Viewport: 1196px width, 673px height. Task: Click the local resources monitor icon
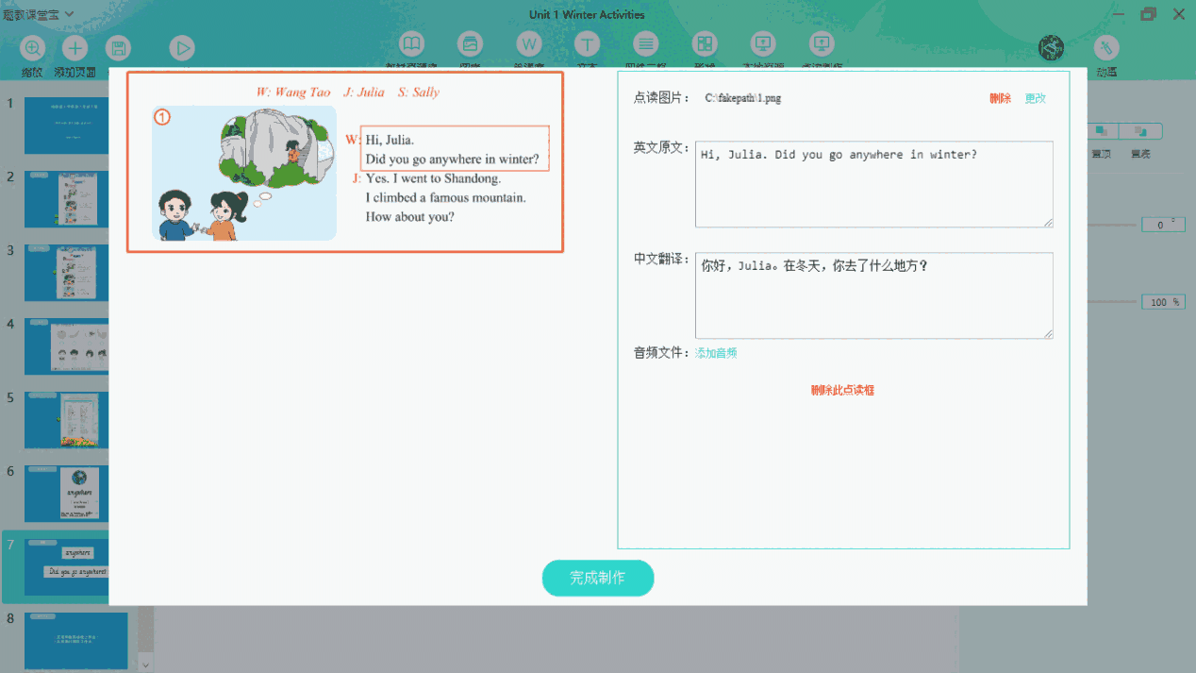[x=763, y=44]
